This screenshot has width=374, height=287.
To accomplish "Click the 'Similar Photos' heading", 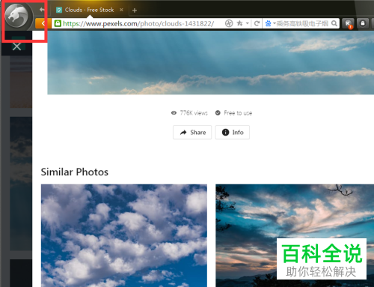I will pos(75,172).
